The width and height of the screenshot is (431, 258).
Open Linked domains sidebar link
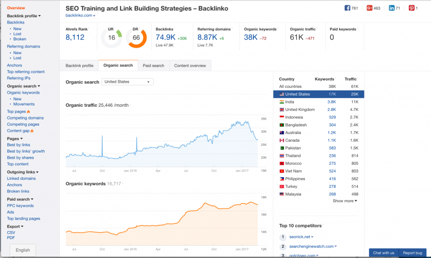pos(21,179)
